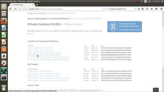
Task: Click the Zip/Tarballs heading
Action: coord(33,64)
